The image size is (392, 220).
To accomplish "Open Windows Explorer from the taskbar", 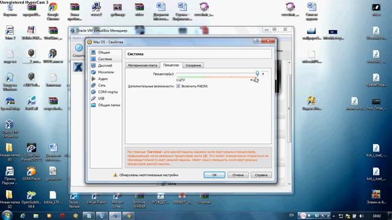I will tap(36, 216).
